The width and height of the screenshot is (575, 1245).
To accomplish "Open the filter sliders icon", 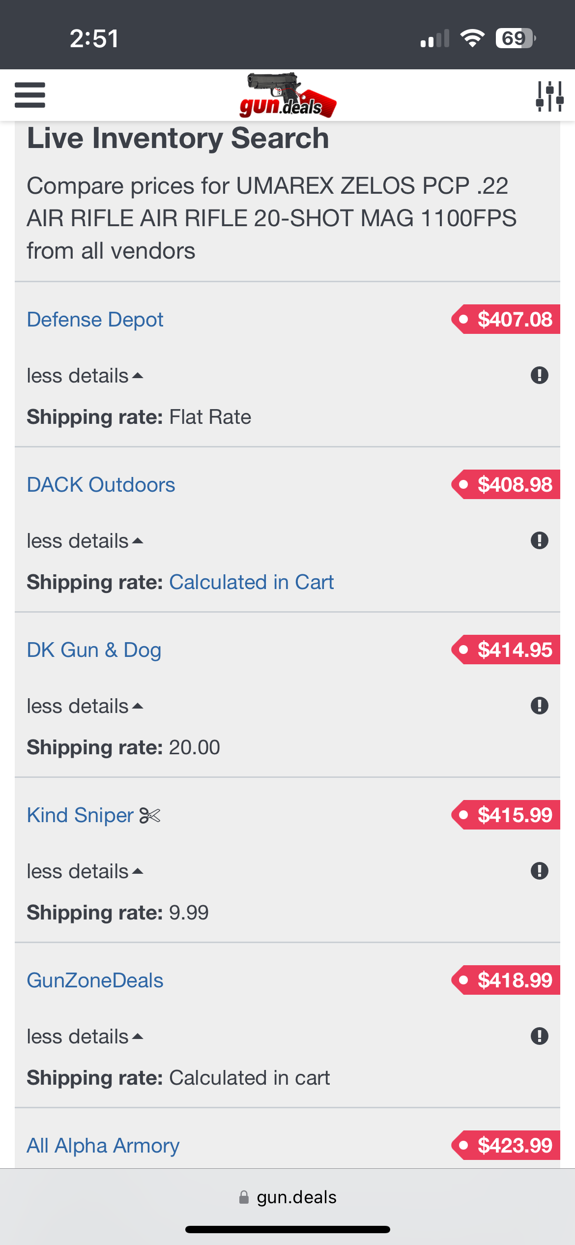I will 549,96.
